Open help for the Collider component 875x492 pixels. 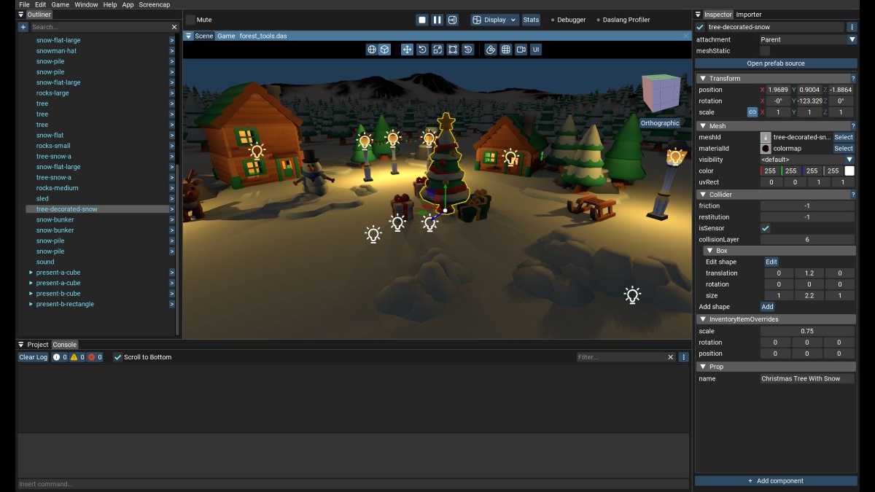coord(853,195)
